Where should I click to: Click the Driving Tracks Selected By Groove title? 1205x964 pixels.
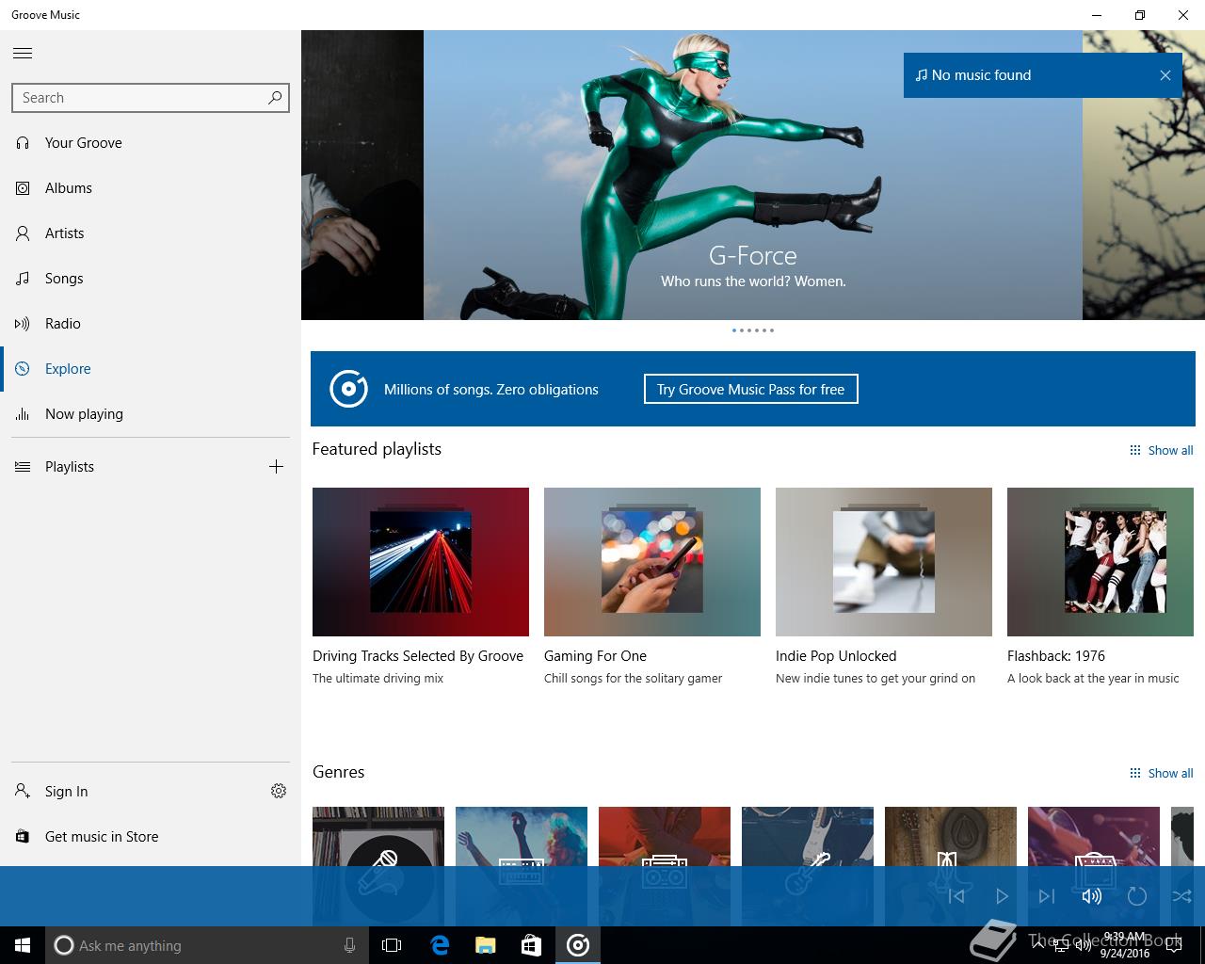(418, 656)
